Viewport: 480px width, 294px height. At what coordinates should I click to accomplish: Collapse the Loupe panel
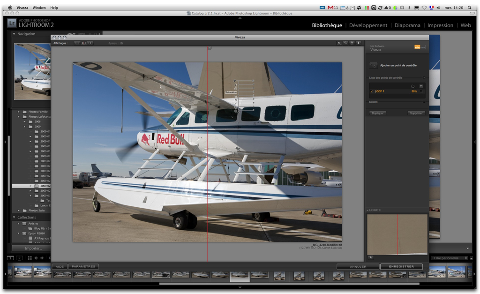(x=367, y=211)
